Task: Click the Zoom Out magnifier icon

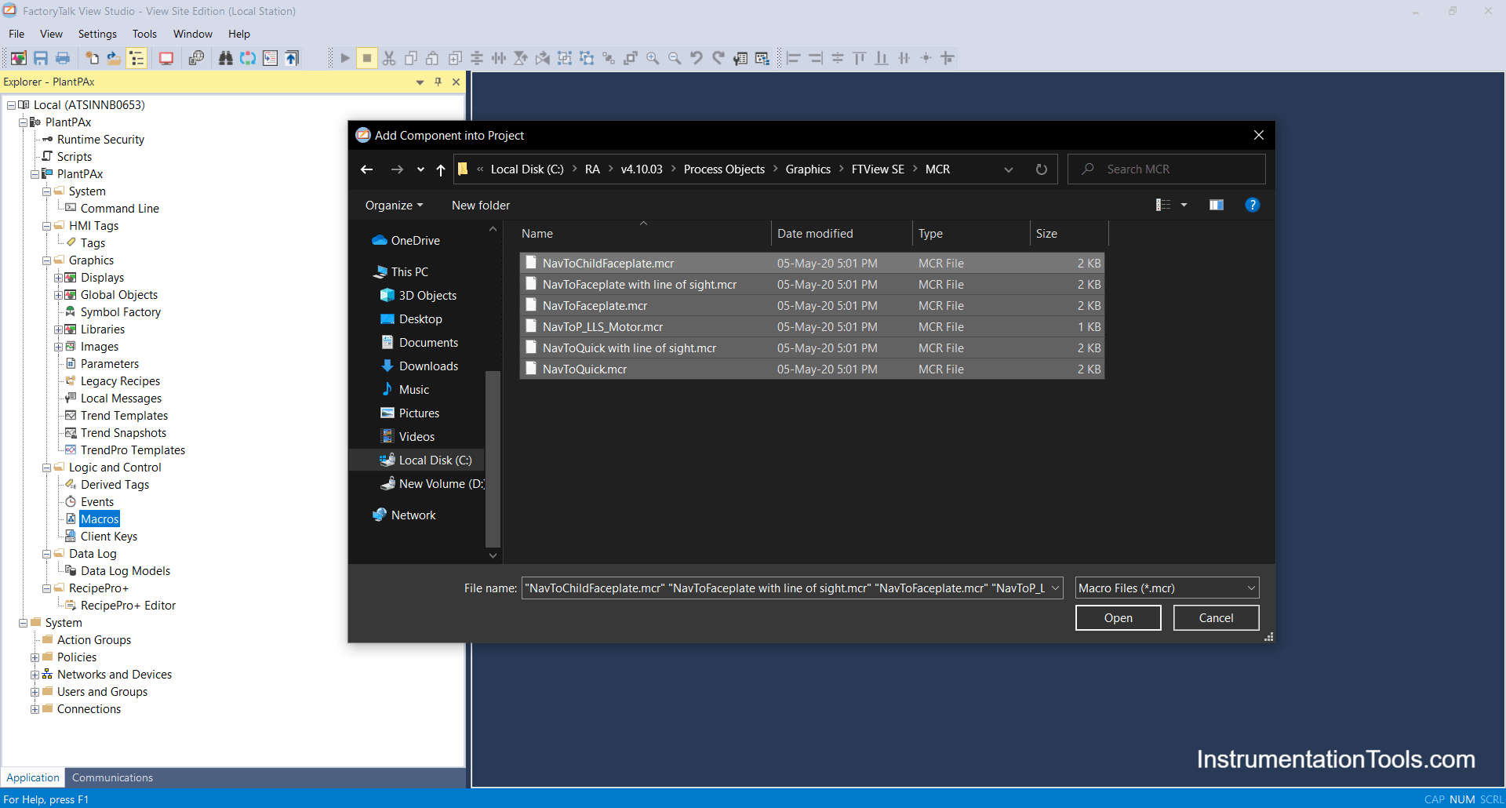Action: 675,58
